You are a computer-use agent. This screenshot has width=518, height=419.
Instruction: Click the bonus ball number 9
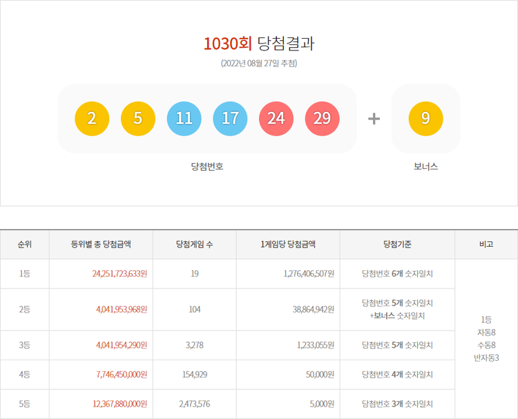(x=426, y=118)
